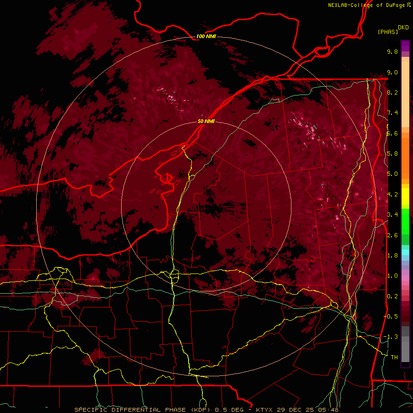
Task: Click the [PHAS] label above the color scale
Action: pos(388,32)
